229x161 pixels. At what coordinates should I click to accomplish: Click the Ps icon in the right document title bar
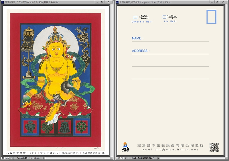click(x=117, y=2)
